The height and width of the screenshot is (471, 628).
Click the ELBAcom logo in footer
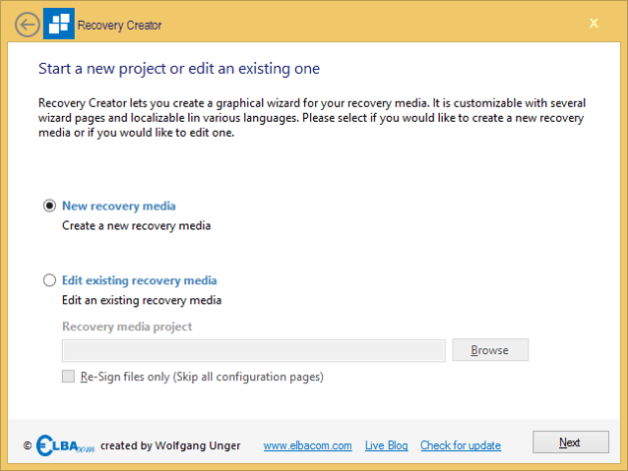65,445
